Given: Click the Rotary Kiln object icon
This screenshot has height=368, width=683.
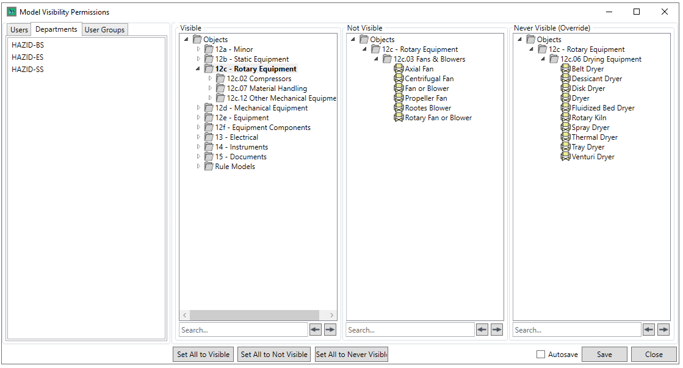Looking at the screenshot, I should 566,118.
